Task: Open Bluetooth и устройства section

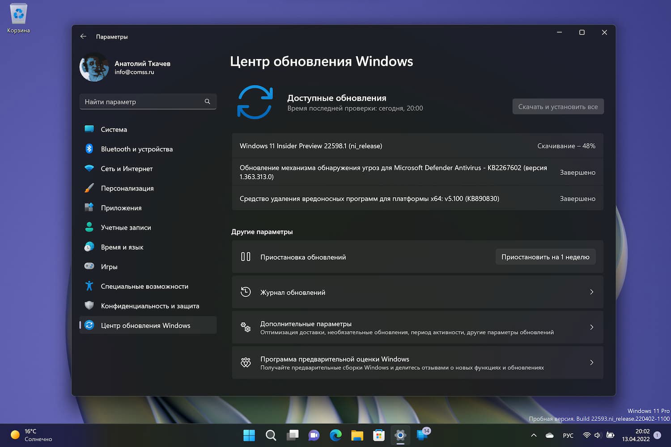Action: [x=136, y=149]
